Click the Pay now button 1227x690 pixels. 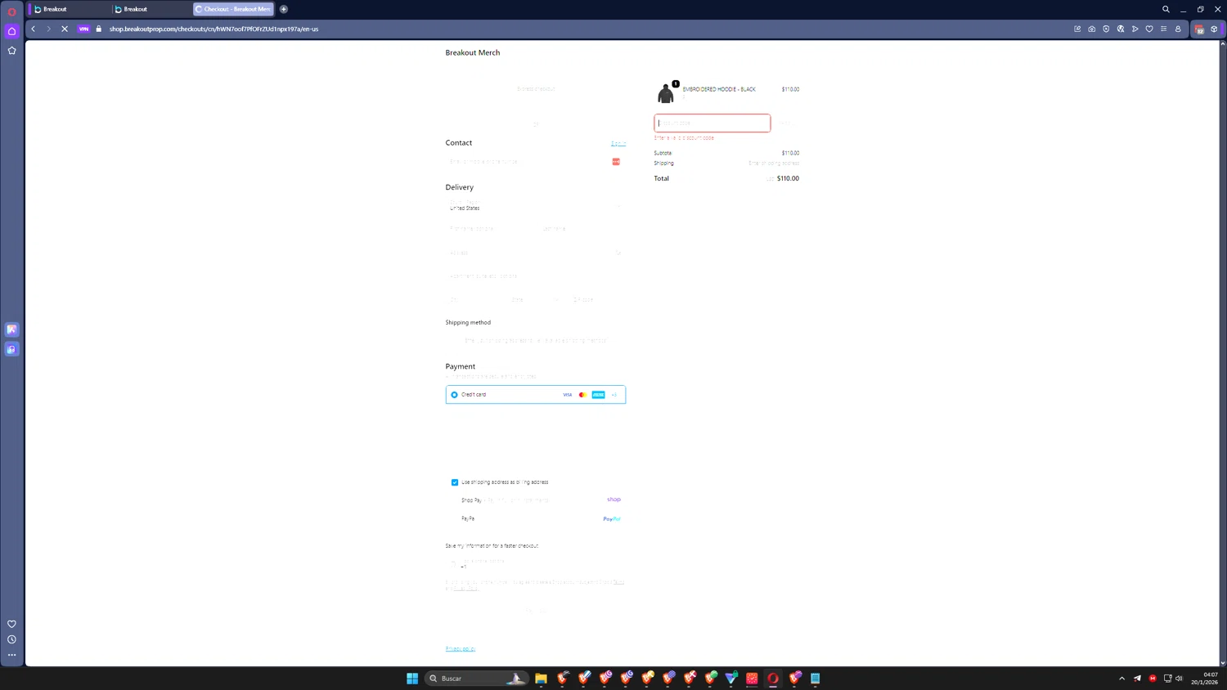pos(536,612)
